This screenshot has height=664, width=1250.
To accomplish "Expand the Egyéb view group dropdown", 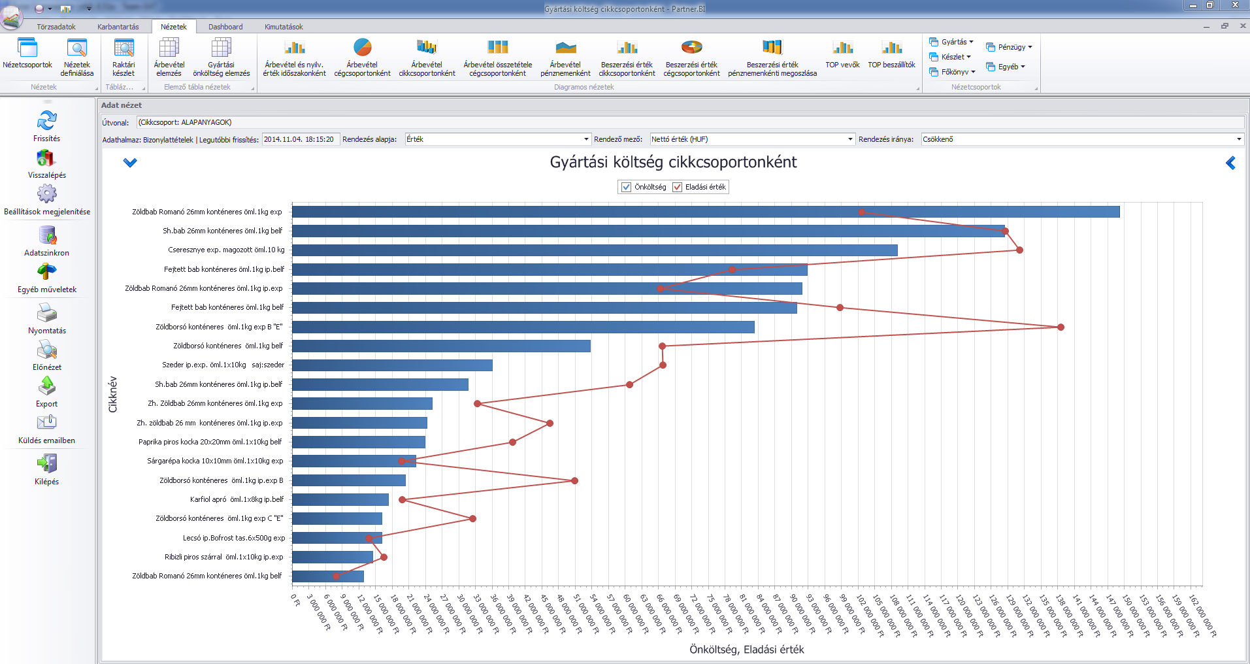I will [1005, 67].
